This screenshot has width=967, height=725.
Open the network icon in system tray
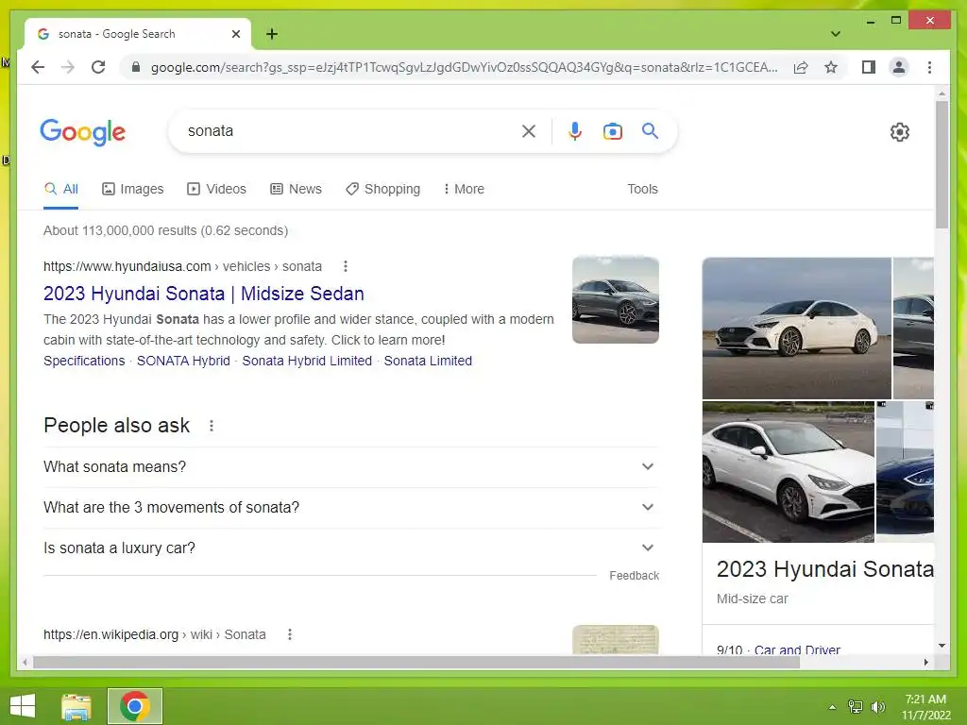(856, 706)
